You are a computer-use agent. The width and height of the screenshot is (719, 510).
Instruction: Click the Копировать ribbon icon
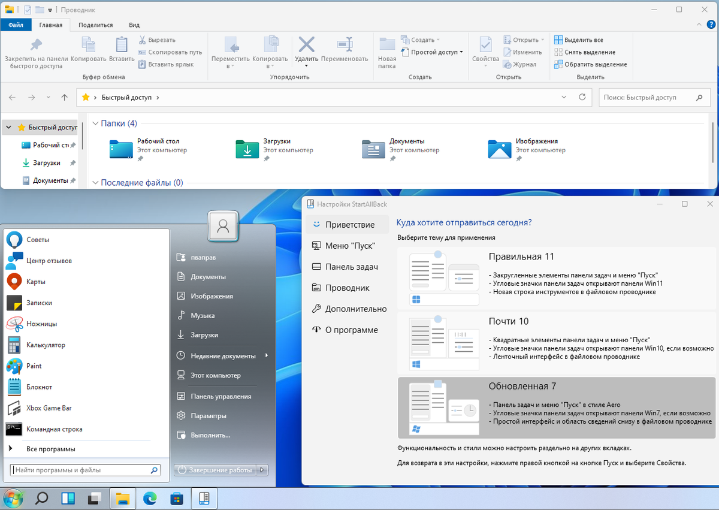(x=88, y=45)
